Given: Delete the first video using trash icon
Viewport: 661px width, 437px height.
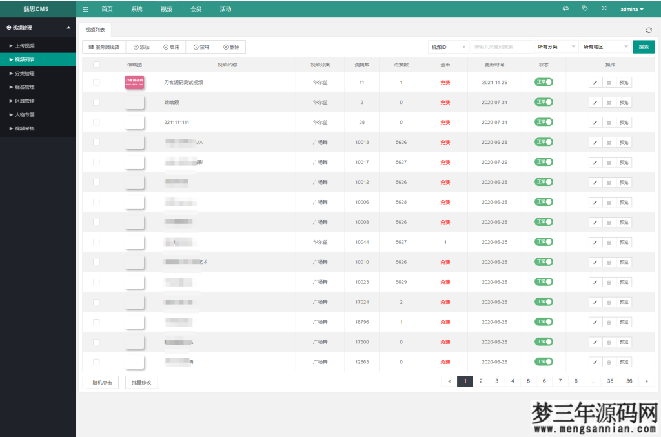Looking at the screenshot, I should 609,82.
